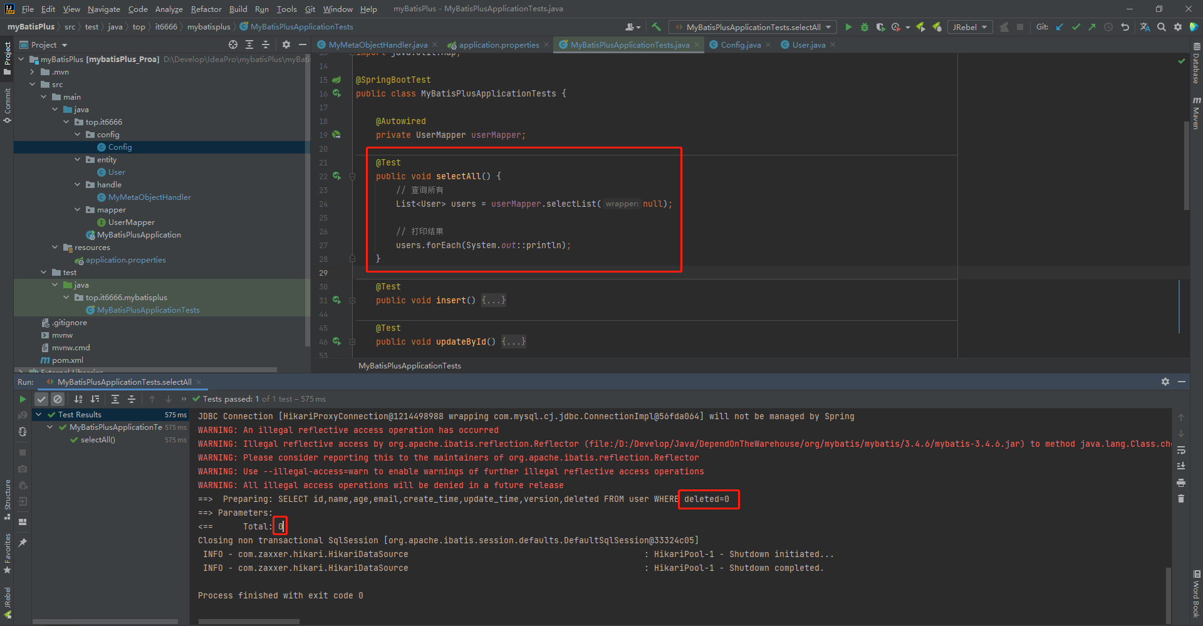Click the gutter run icon for selectAll test
The width and height of the screenshot is (1203, 626).
[x=337, y=176]
